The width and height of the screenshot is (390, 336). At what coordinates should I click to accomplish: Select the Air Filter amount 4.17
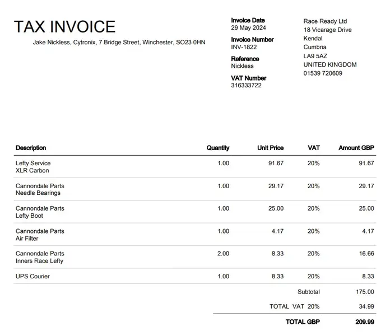(368, 231)
